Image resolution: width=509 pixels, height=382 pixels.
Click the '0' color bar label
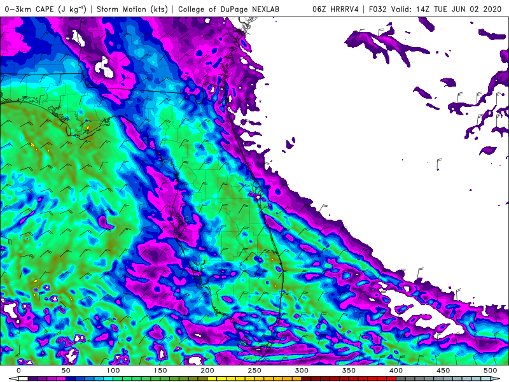[x=19, y=371]
